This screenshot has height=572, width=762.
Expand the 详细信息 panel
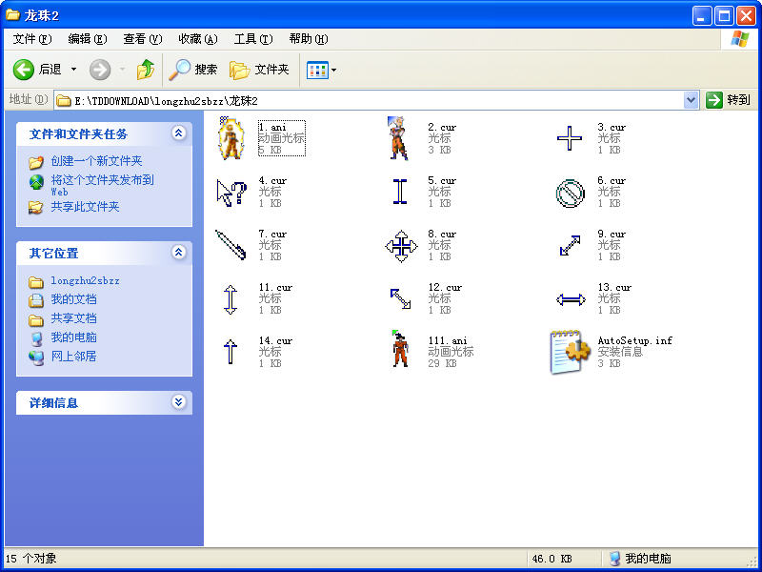click(x=178, y=401)
